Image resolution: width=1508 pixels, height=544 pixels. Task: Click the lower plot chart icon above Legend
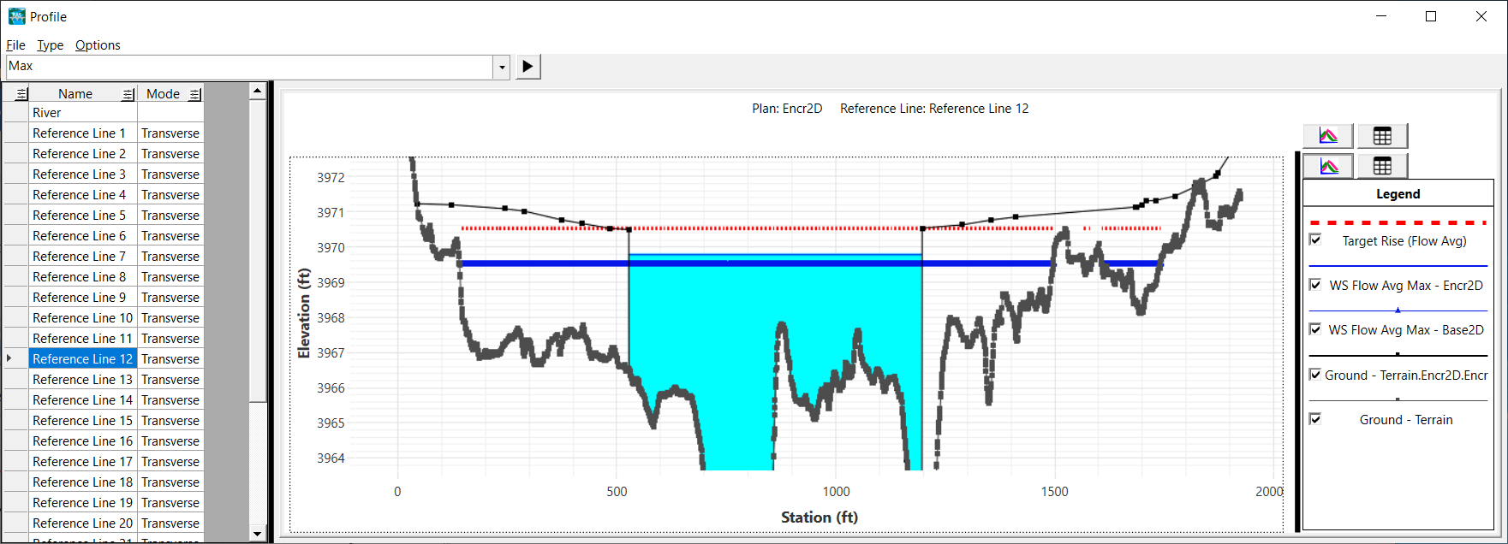pos(1328,166)
